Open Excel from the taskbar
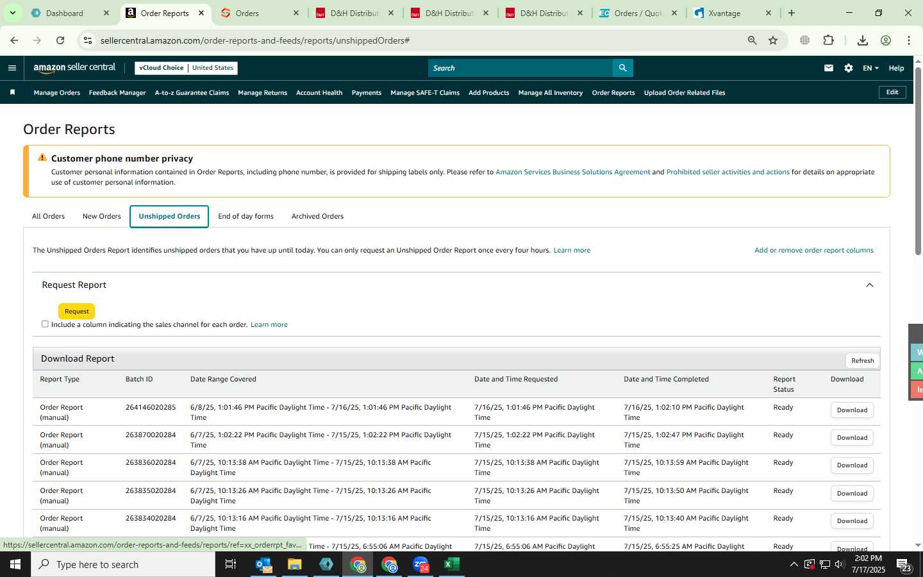Image resolution: width=923 pixels, height=577 pixels. [452, 564]
